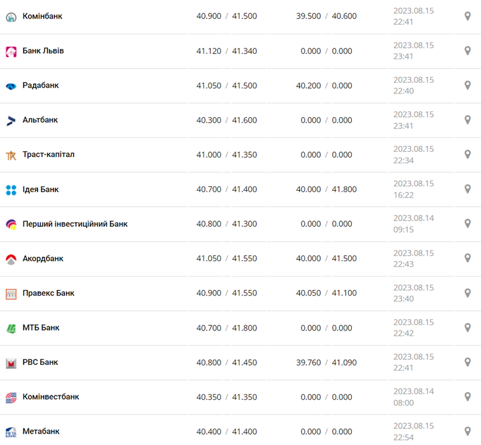Click the Ідея Банк logo icon
The width and height of the screenshot is (481, 445).
tap(11, 189)
